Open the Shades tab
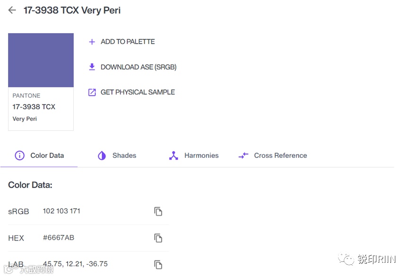This screenshot has width=409, height=277. 124,156
